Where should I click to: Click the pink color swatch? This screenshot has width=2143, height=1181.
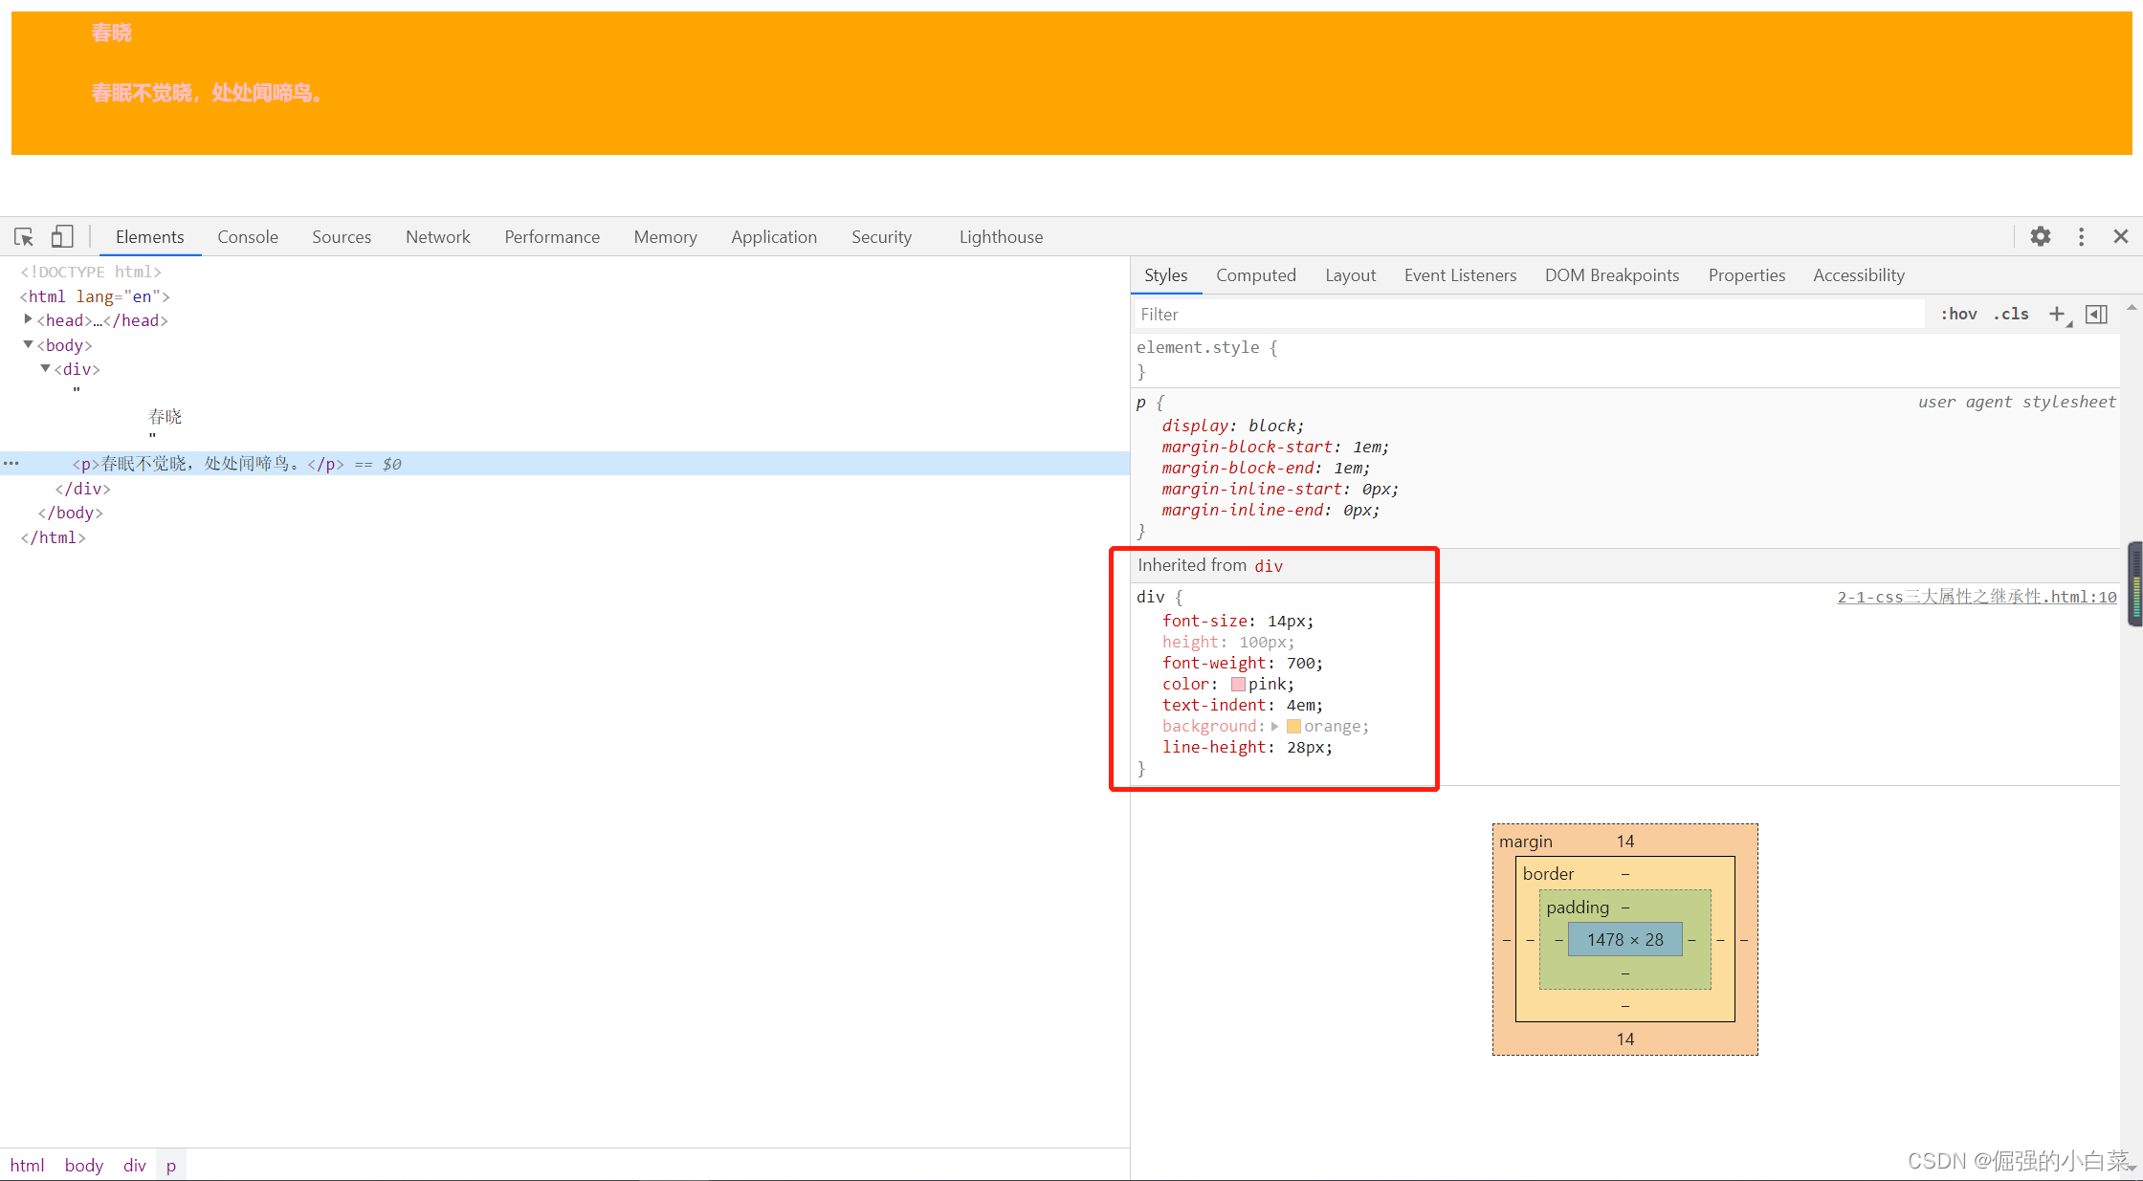point(1238,685)
